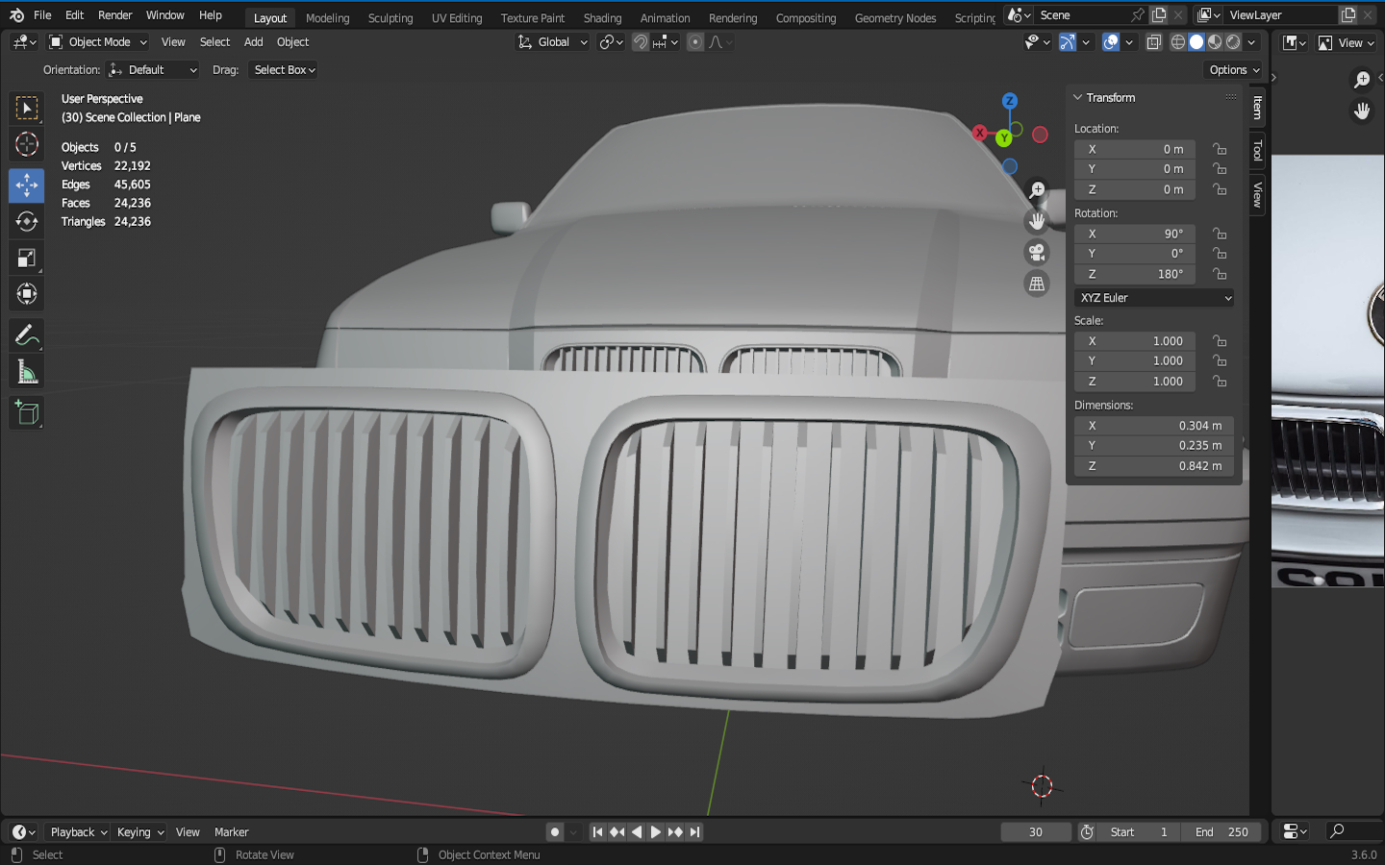Choose the Add Cube tool

coord(26,413)
